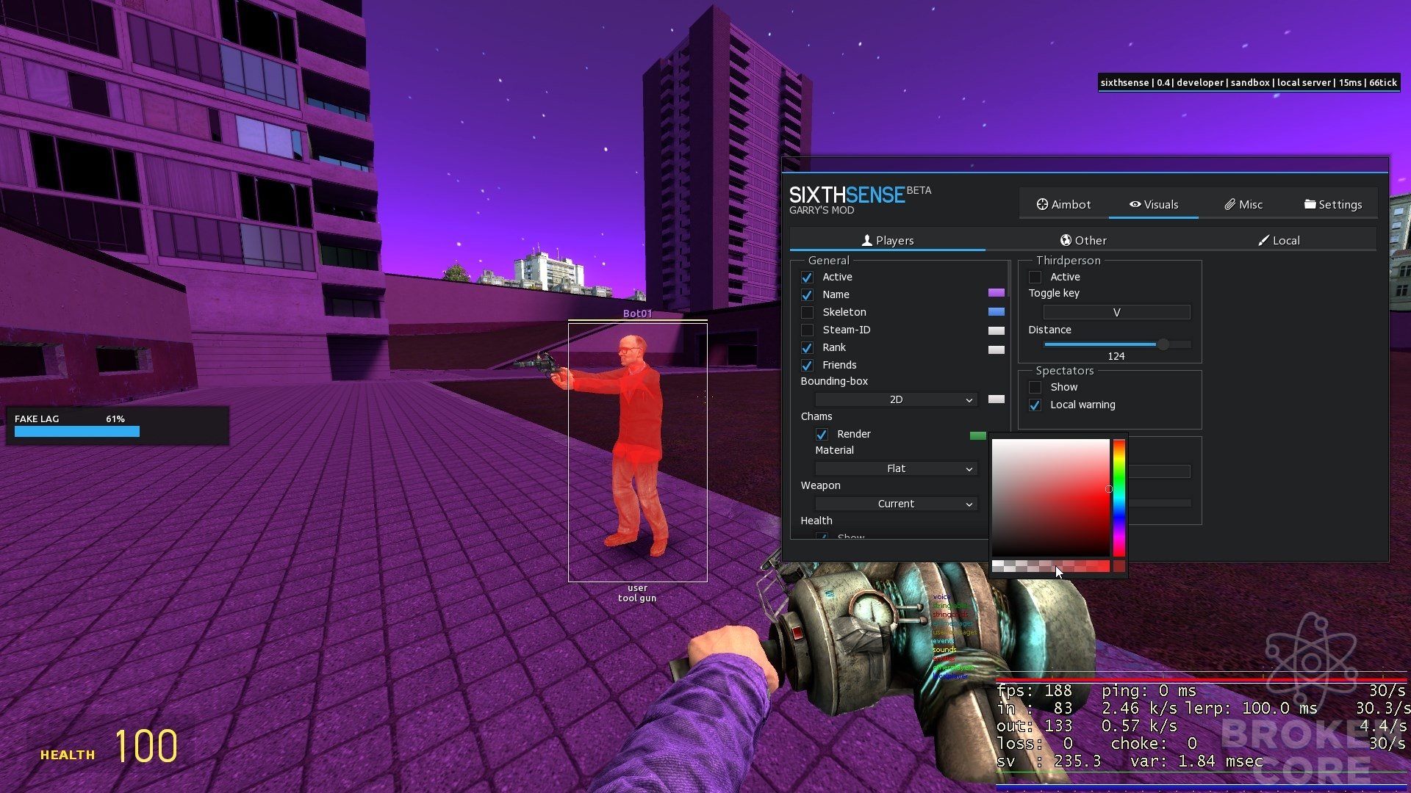The height and width of the screenshot is (793, 1411).
Task: Click the Visuals eye icon
Action: pyautogui.click(x=1135, y=205)
